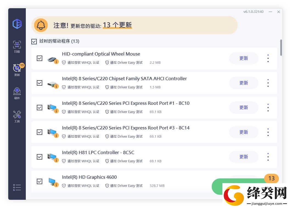Open the Tools (工具) sidebar section
The image size is (291, 208).
click(17, 117)
